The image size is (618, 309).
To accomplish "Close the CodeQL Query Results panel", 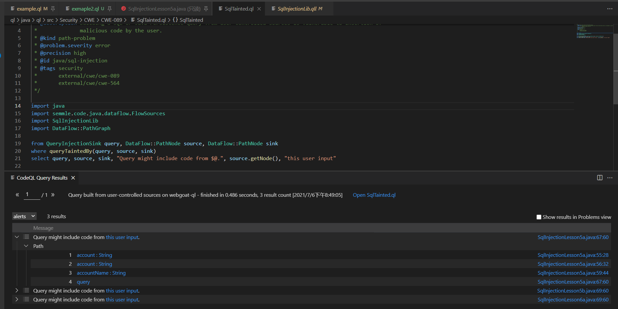I will [73, 178].
